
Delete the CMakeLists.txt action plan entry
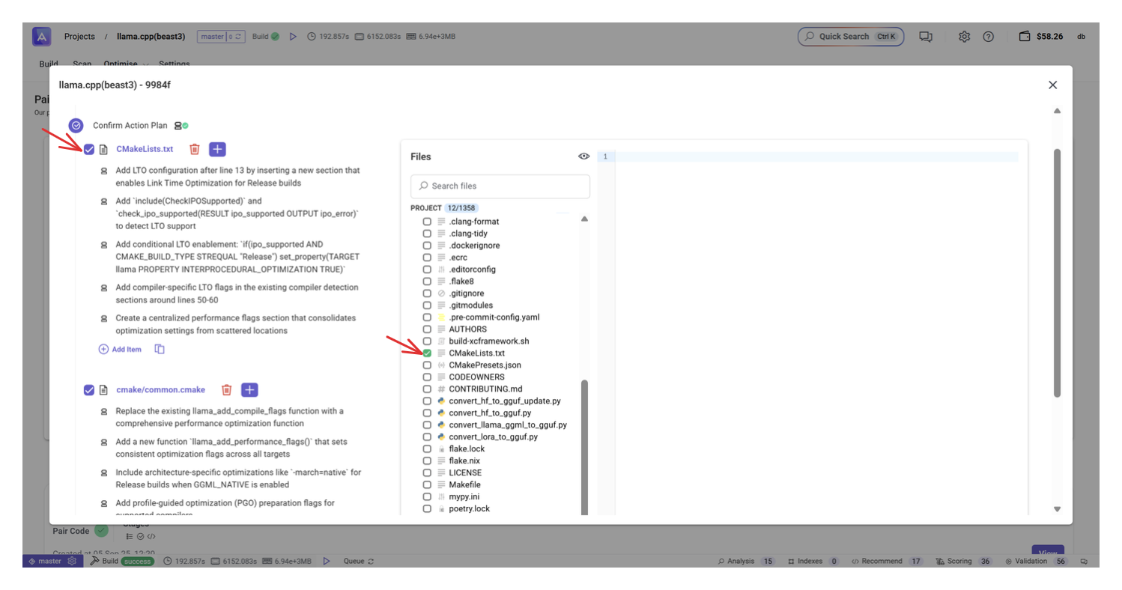point(195,150)
